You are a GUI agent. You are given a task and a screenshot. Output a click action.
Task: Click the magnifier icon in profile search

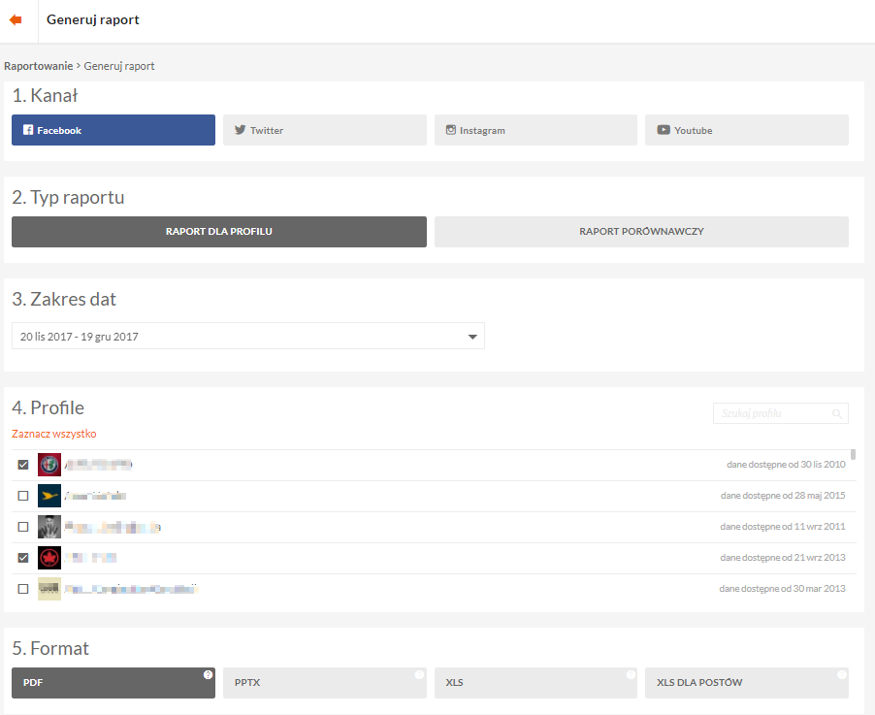836,414
